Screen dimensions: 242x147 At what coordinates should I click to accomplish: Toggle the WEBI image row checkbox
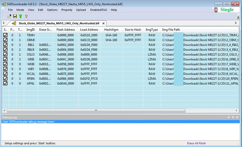coord(5,64)
